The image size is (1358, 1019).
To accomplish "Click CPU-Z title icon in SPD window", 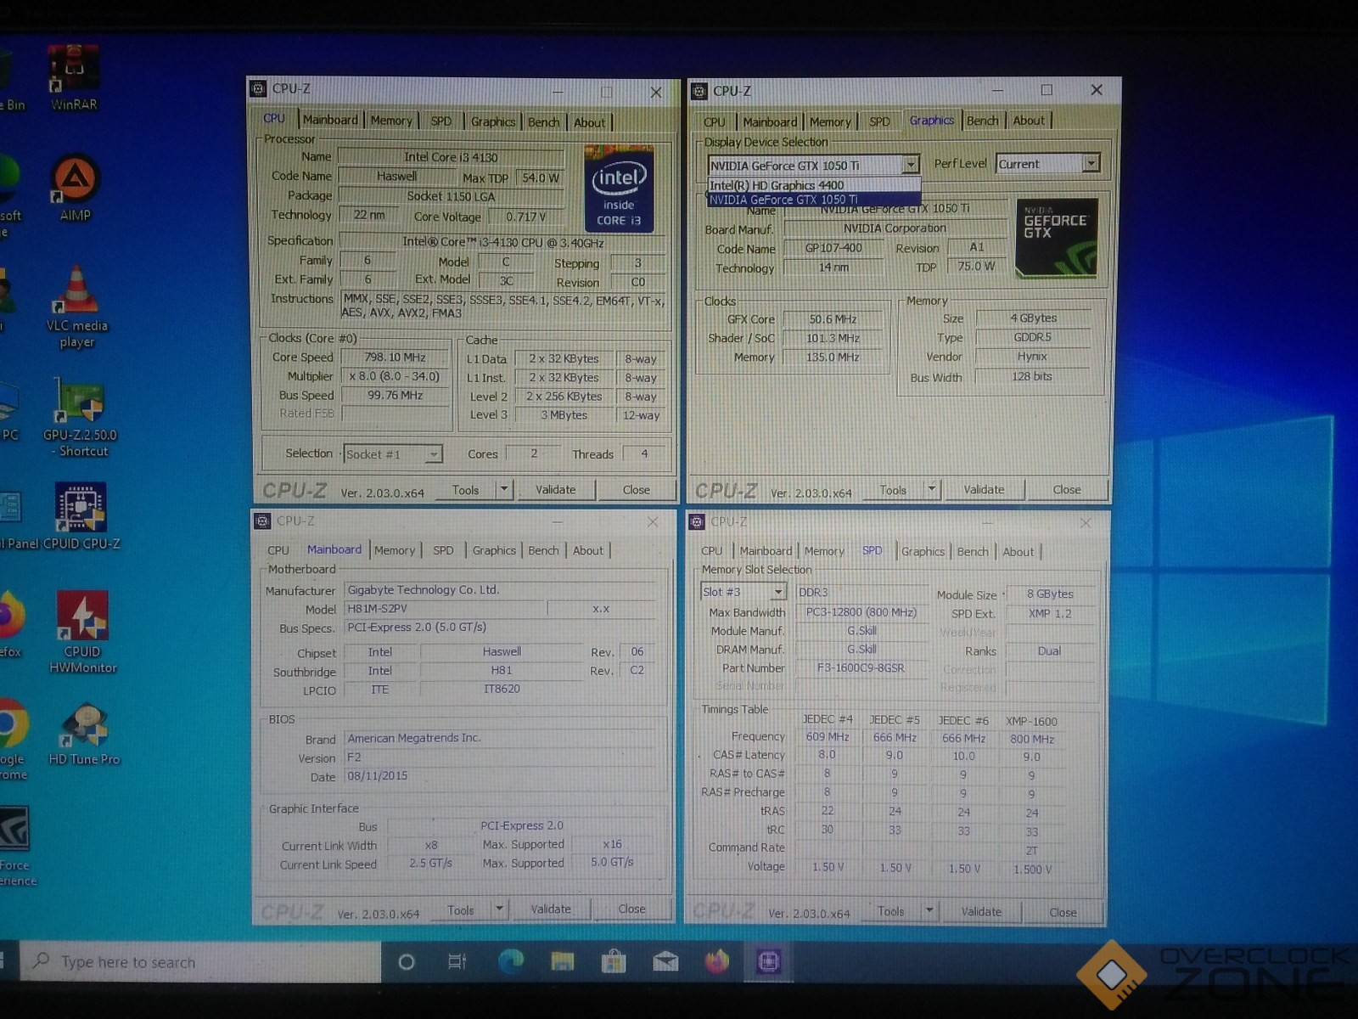I will (697, 522).
